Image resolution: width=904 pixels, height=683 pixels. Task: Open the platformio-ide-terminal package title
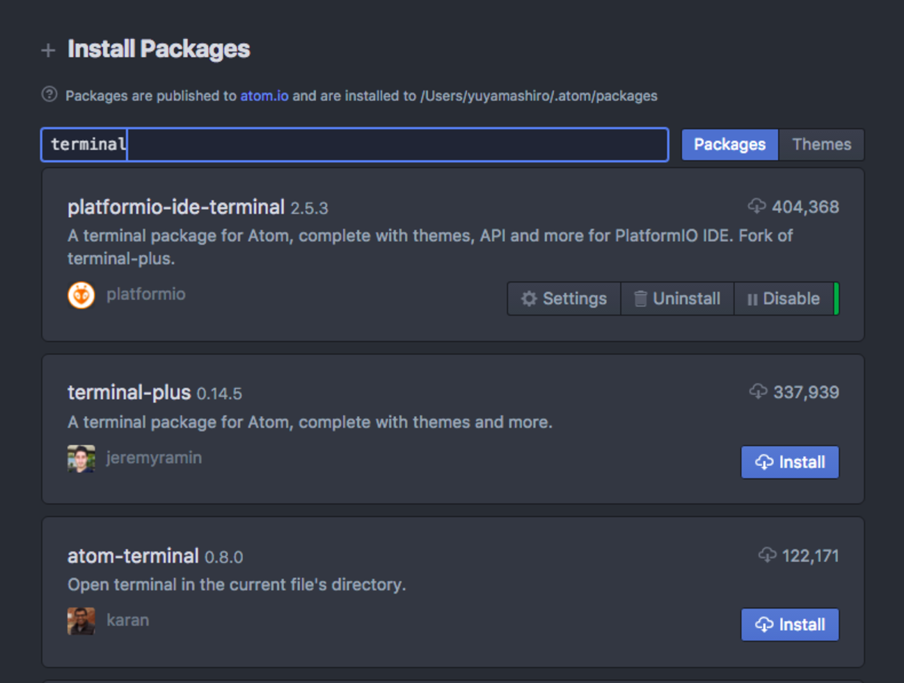point(176,207)
